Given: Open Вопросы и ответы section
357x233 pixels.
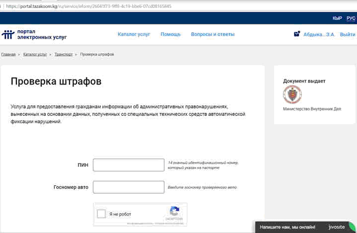Looking at the screenshot, I should (213, 34).
